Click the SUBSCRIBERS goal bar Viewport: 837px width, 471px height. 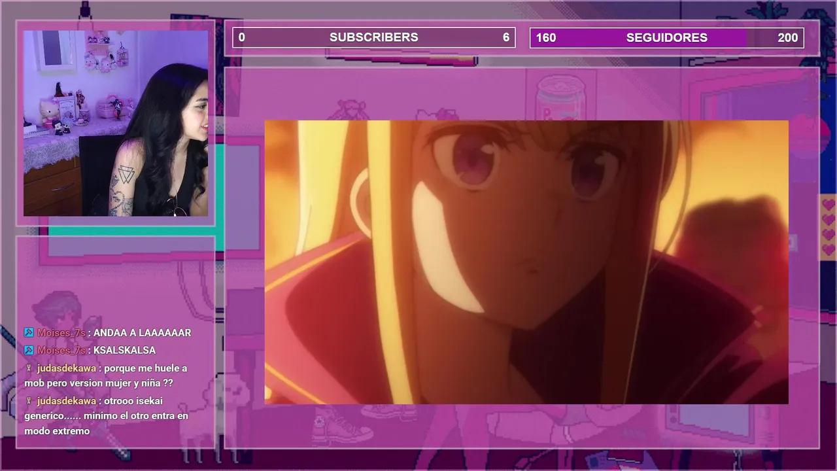(374, 37)
